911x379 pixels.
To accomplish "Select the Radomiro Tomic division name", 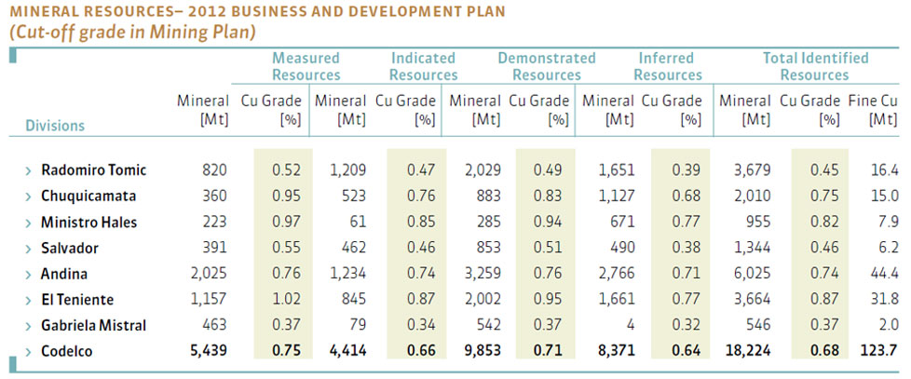I will pyautogui.click(x=93, y=170).
